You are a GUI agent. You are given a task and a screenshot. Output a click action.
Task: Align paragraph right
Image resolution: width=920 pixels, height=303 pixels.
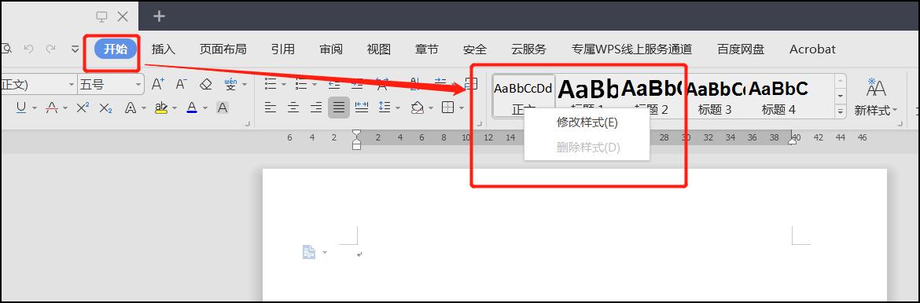point(316,108)
